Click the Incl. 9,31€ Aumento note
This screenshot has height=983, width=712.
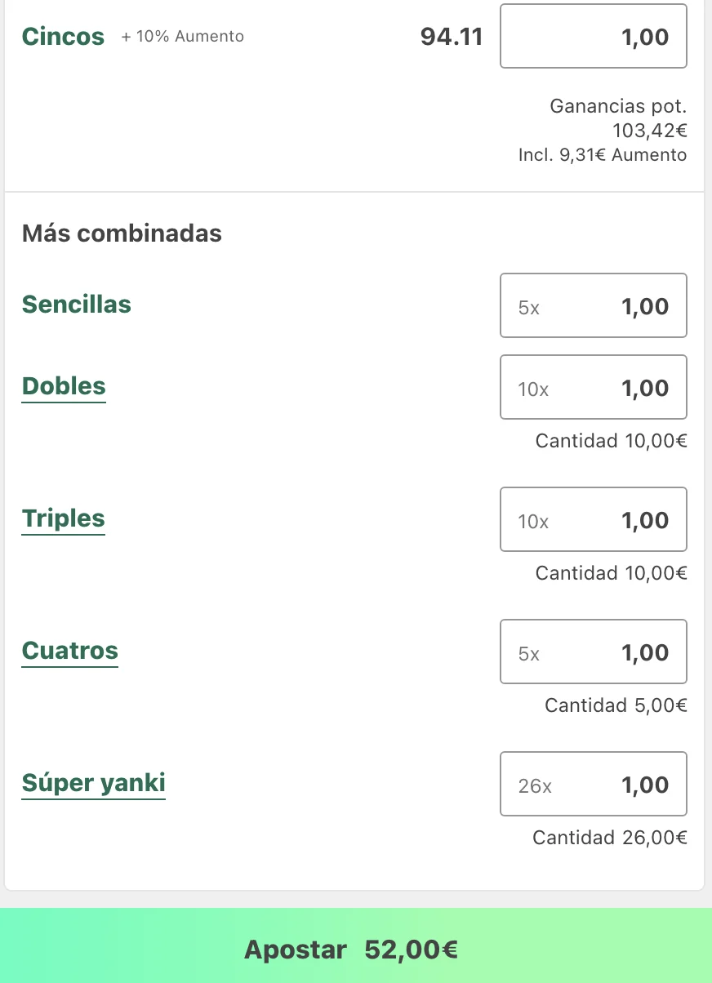tap(603, 155)
